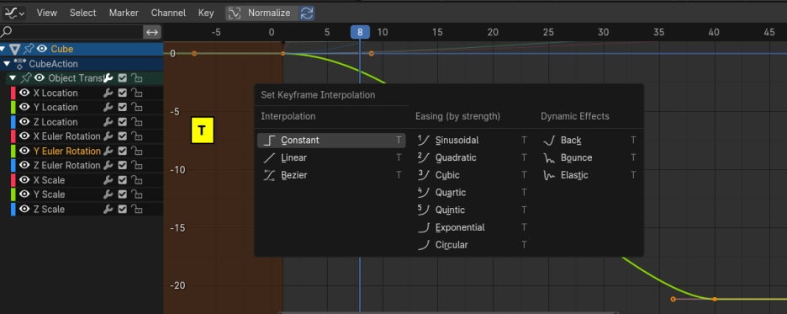787x314 pixels.
Task: Click the current frame 8 playhead marker
Action: [x=360, y=32]
